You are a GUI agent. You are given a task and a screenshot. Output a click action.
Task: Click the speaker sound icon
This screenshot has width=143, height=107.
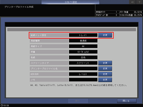[132, 2]
